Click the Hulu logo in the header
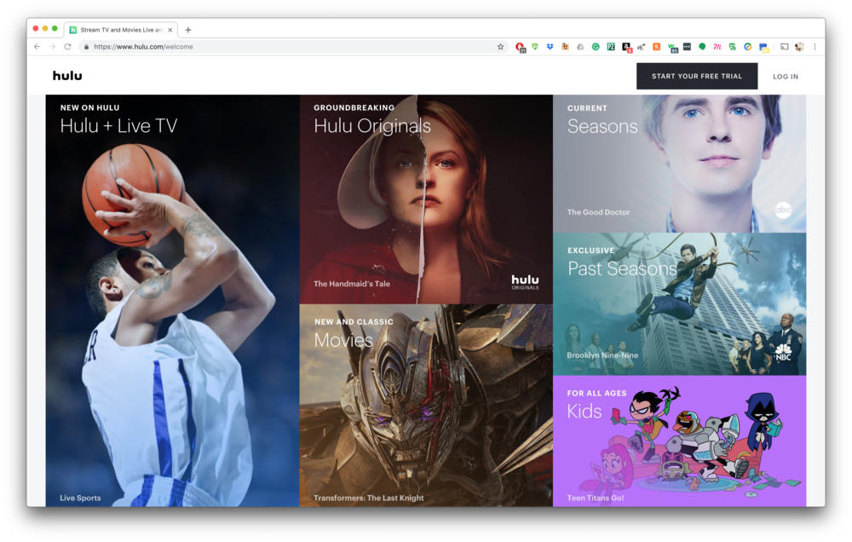Viewport: 852px width, 542px height. click(x=67, y=76)
